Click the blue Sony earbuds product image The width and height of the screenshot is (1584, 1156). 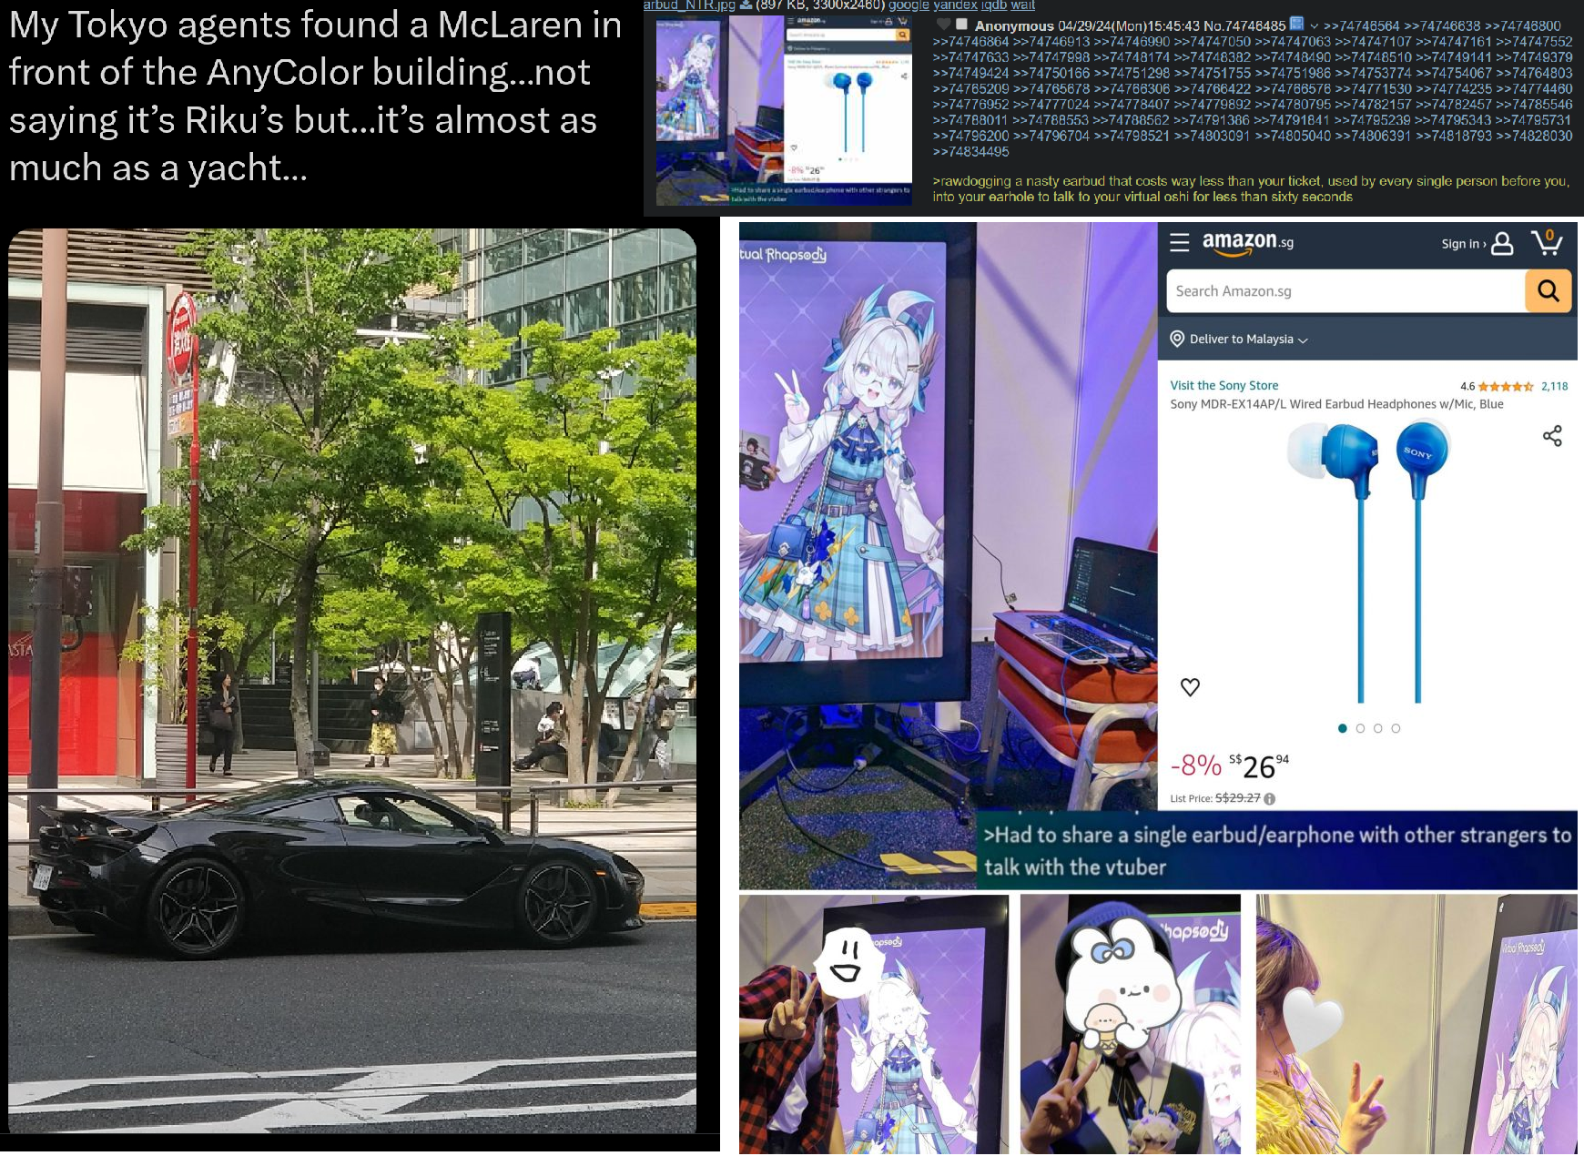coord(1367,560)
